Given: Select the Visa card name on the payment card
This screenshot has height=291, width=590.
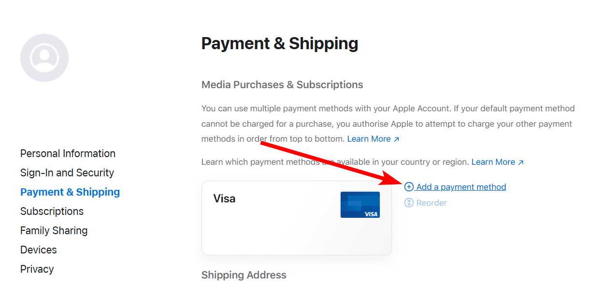Looking at the screenshot, I should click(x=224, y=198).
